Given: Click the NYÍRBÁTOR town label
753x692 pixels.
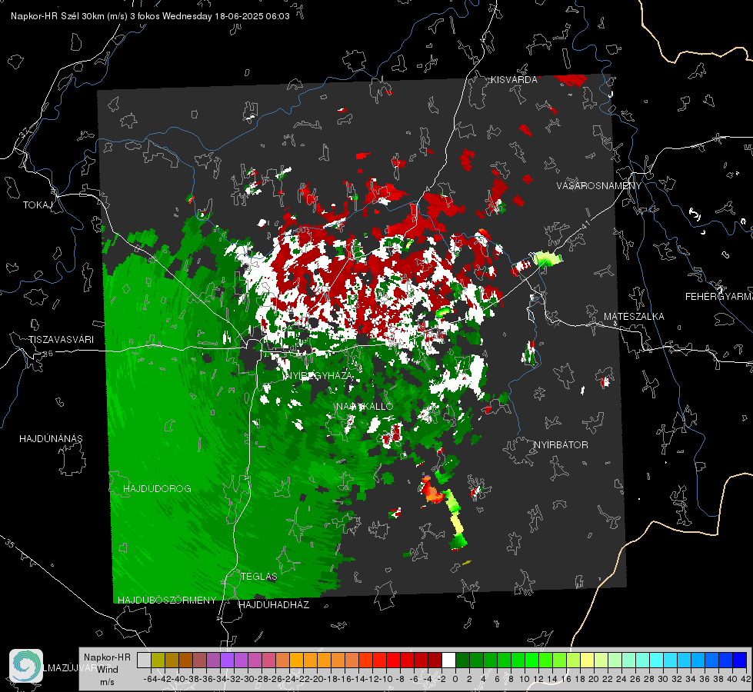Looking at the screenshot, I should pyautogui.click(x=561, y=445).
